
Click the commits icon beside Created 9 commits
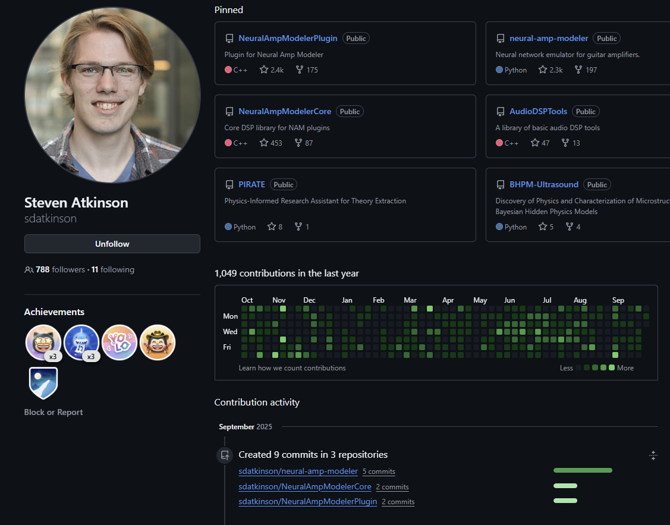coord(225,455)
